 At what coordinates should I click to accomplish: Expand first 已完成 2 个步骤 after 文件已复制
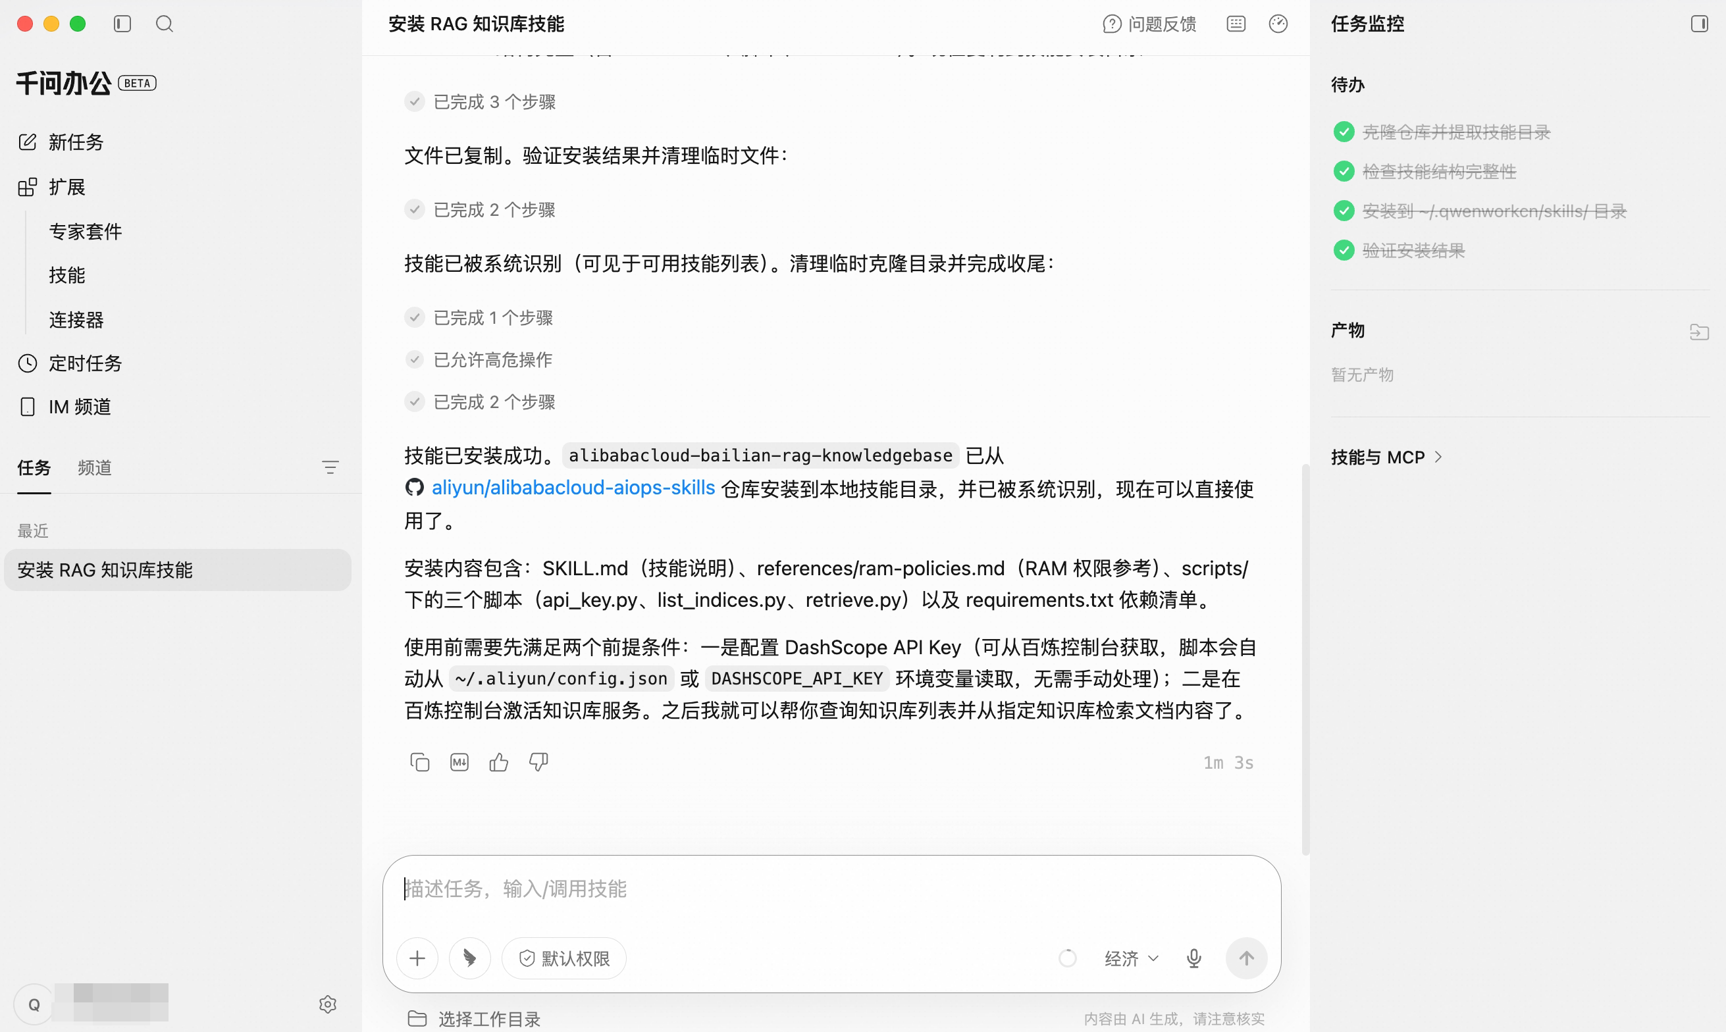pyautogui.click(x=480, y=209)
